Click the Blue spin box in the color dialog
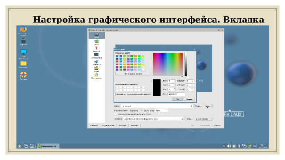Screen dimensions: 285x160 tap(190, 89)
